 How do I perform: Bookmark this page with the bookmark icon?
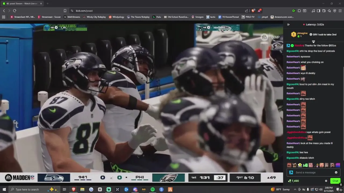point(65,11)
